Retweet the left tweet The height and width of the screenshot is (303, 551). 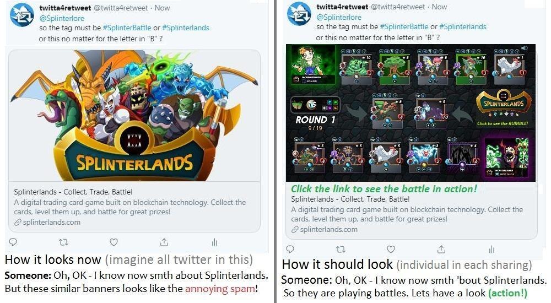point(63,242)
